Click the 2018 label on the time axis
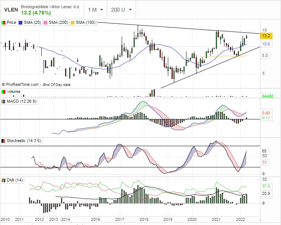281x225 pixels. pos(144,219)
